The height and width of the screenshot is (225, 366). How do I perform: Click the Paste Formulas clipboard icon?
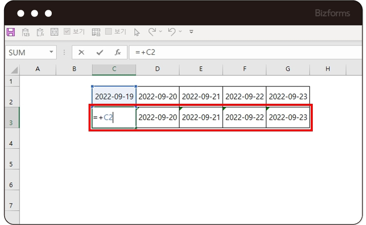40,32
